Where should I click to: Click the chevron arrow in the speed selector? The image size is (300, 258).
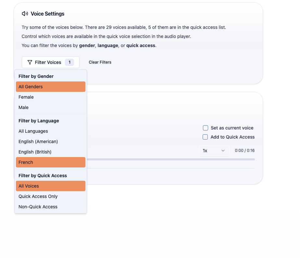pyautogui.click(x=223, y=151)
